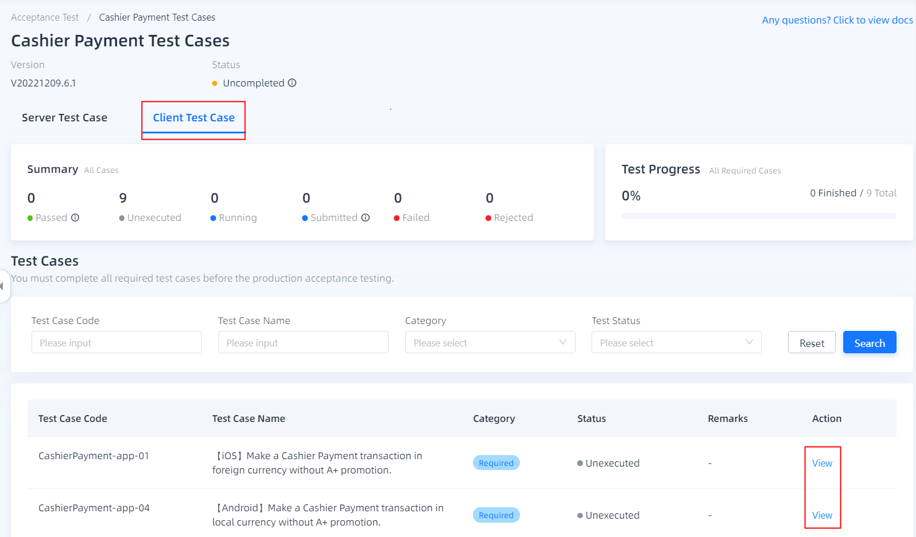Select the Client Test Case tab
Image resolution: width=916 pixels, height=537 pixels.
tap(194, 118)
